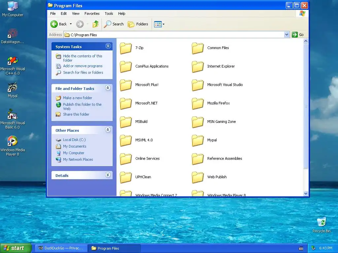Open the Tools menu
Image resolution: width=338 pixels, height=253 pixels.
click(109, 14)
